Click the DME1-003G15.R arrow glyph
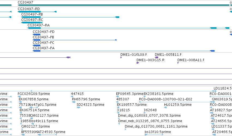The width and height of the screenshot is (232, 136). pyautogui.click(x=138, y=63)
